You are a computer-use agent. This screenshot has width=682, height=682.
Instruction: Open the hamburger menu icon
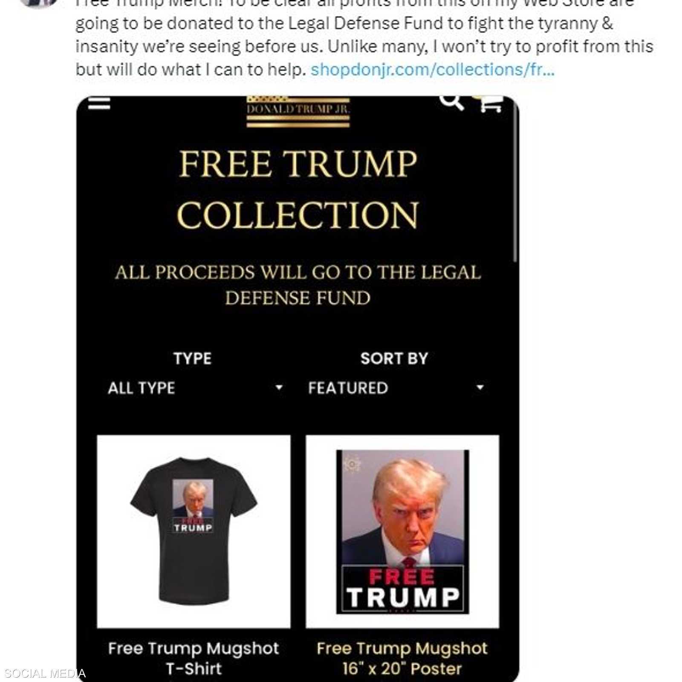(99, 103)
